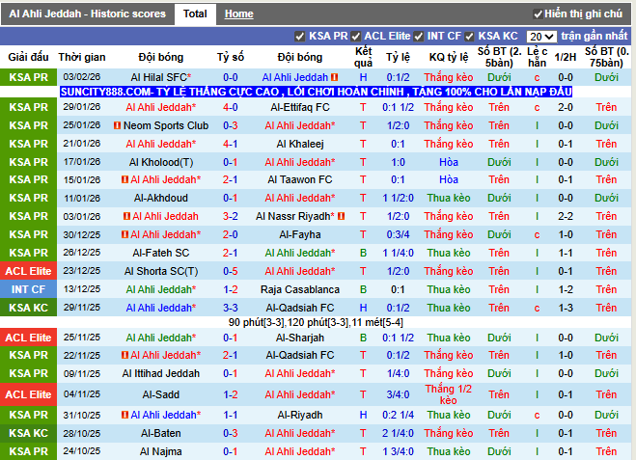
Task: Switch to the Total tab
Action: pyautogui.click(x=195, y=14)
